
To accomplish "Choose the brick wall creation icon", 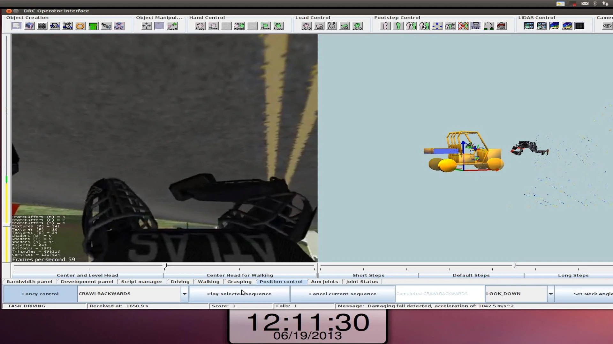I will 42,26.
